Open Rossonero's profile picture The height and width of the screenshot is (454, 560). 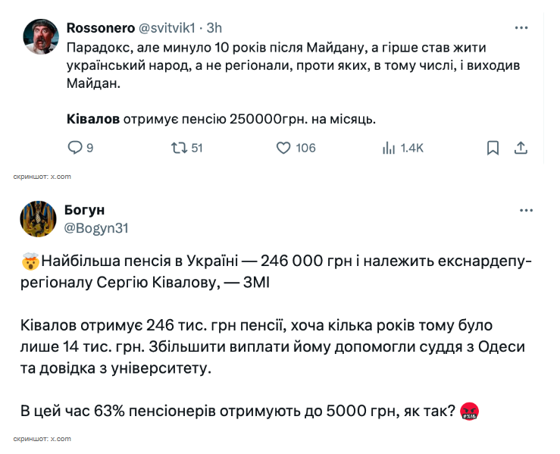pos(39,36)
